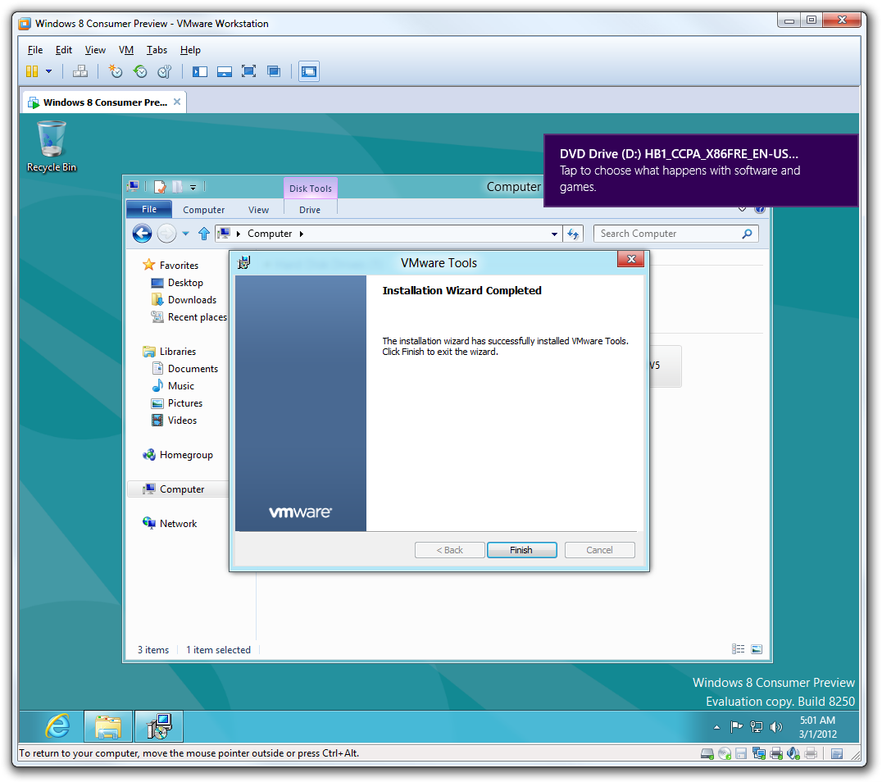Click the Refresh button beside the address bar

(x=573, y=234)
